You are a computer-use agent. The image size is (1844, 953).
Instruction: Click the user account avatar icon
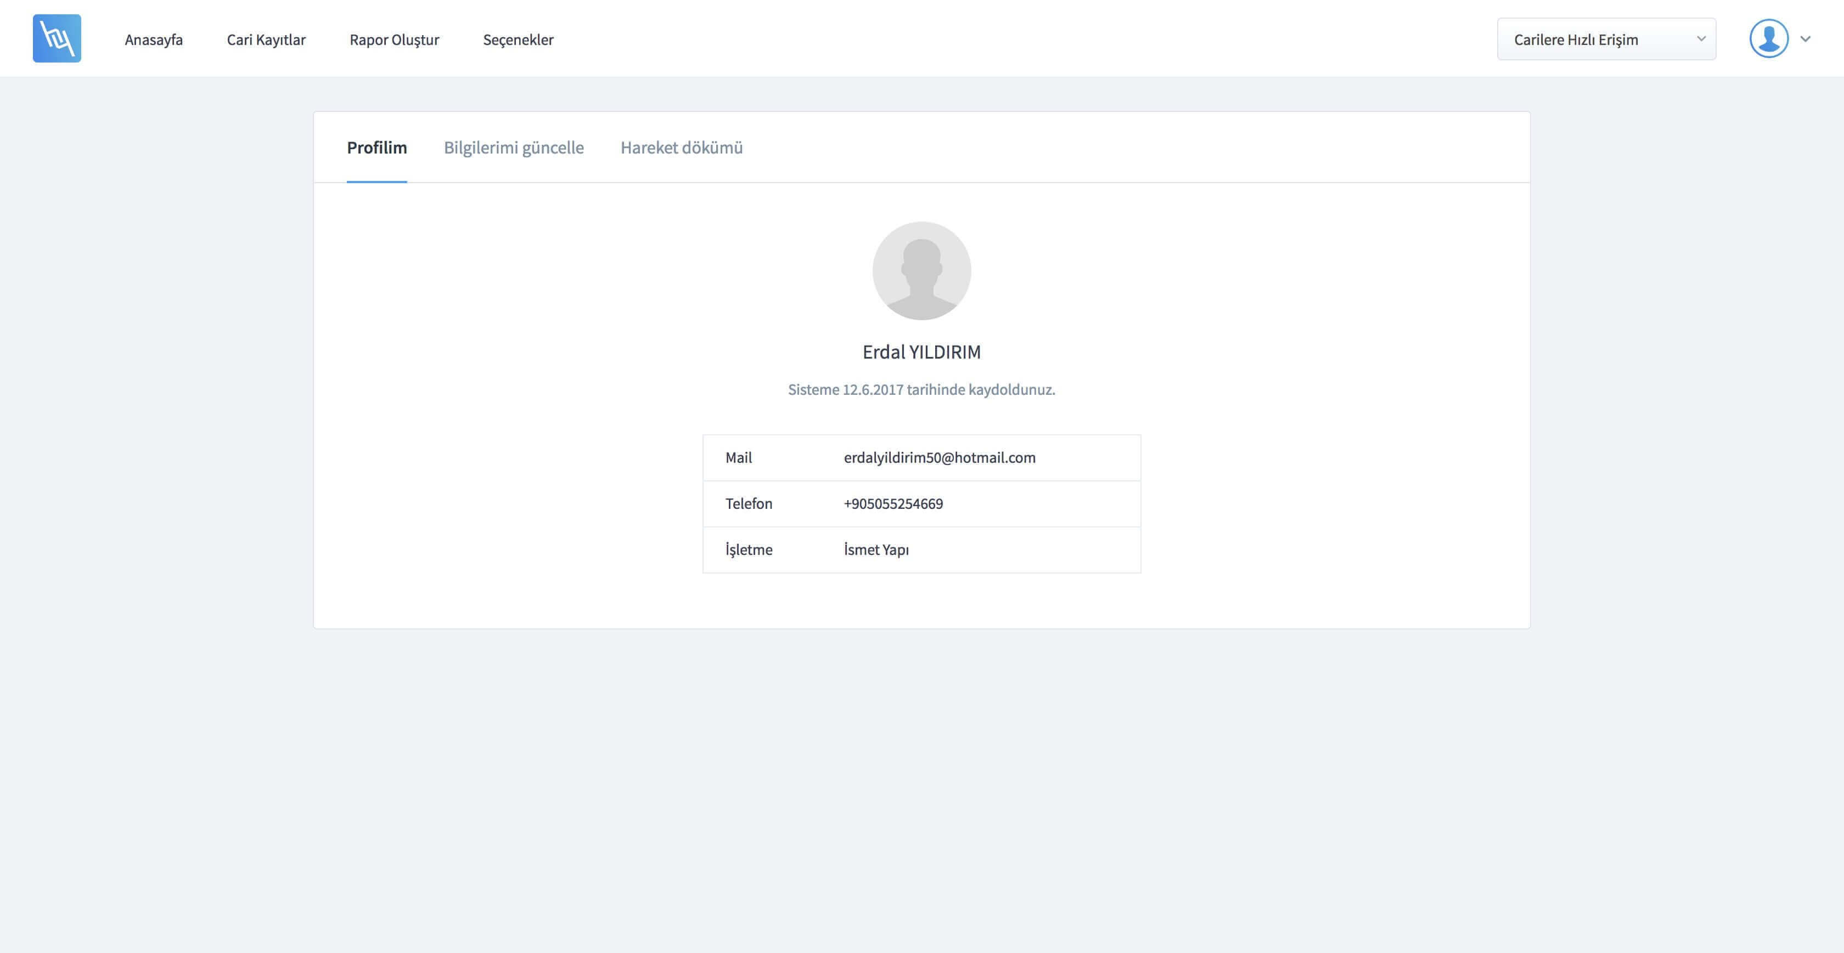click(1768, 38)
